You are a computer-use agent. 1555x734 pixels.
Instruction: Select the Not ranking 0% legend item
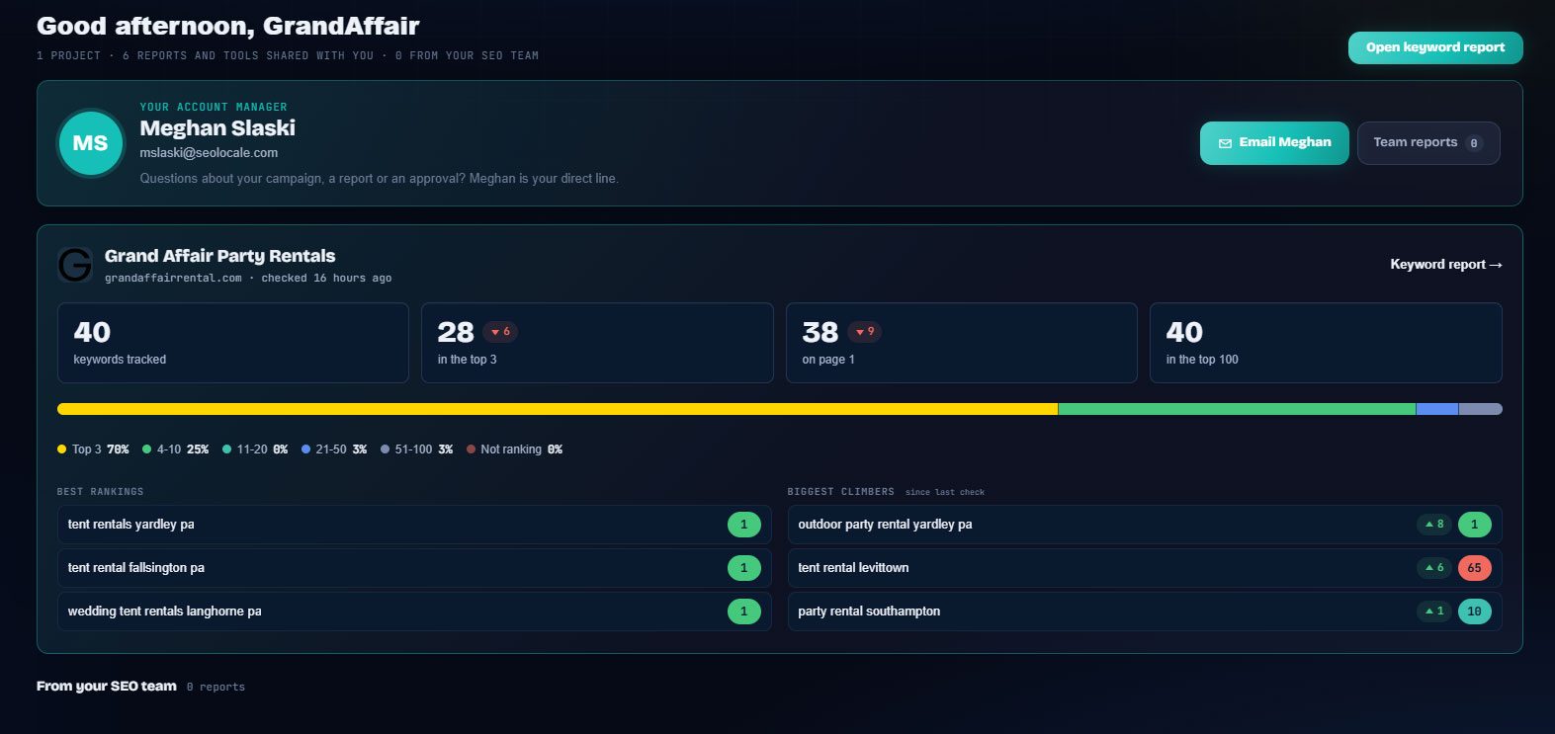click(x=514, y=449)
